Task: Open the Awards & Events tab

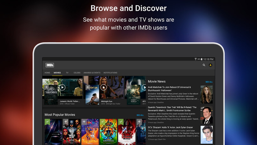Action: (x=92, y=73)
